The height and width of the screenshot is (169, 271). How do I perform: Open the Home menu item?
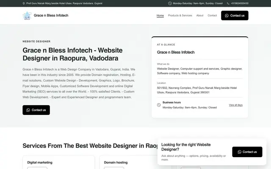click(160, 16)
